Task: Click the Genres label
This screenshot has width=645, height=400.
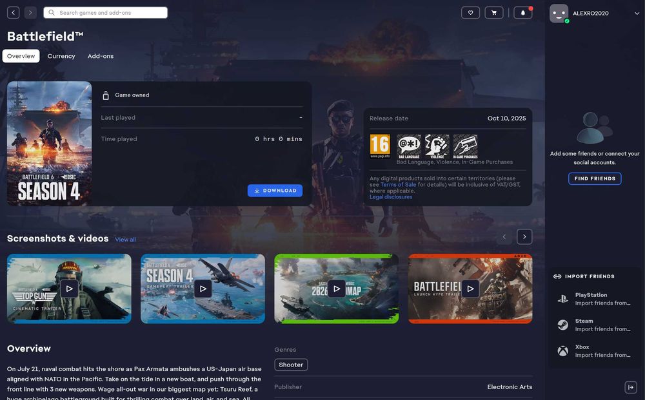Action: point(285,350)
